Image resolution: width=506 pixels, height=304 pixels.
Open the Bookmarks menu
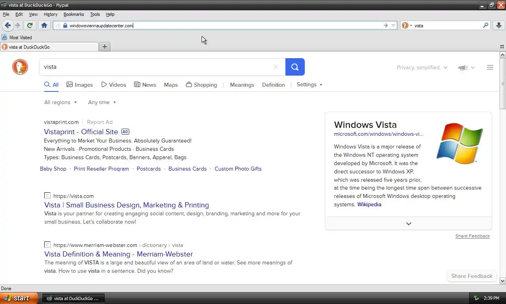click(x=74, y=14)
